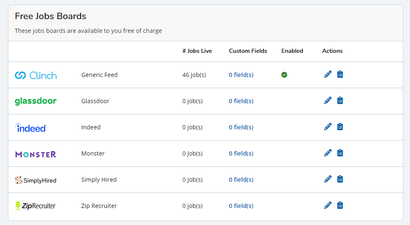
Task: Click '0 job(s)' in the Indeed row
Action: pos(193,127)
